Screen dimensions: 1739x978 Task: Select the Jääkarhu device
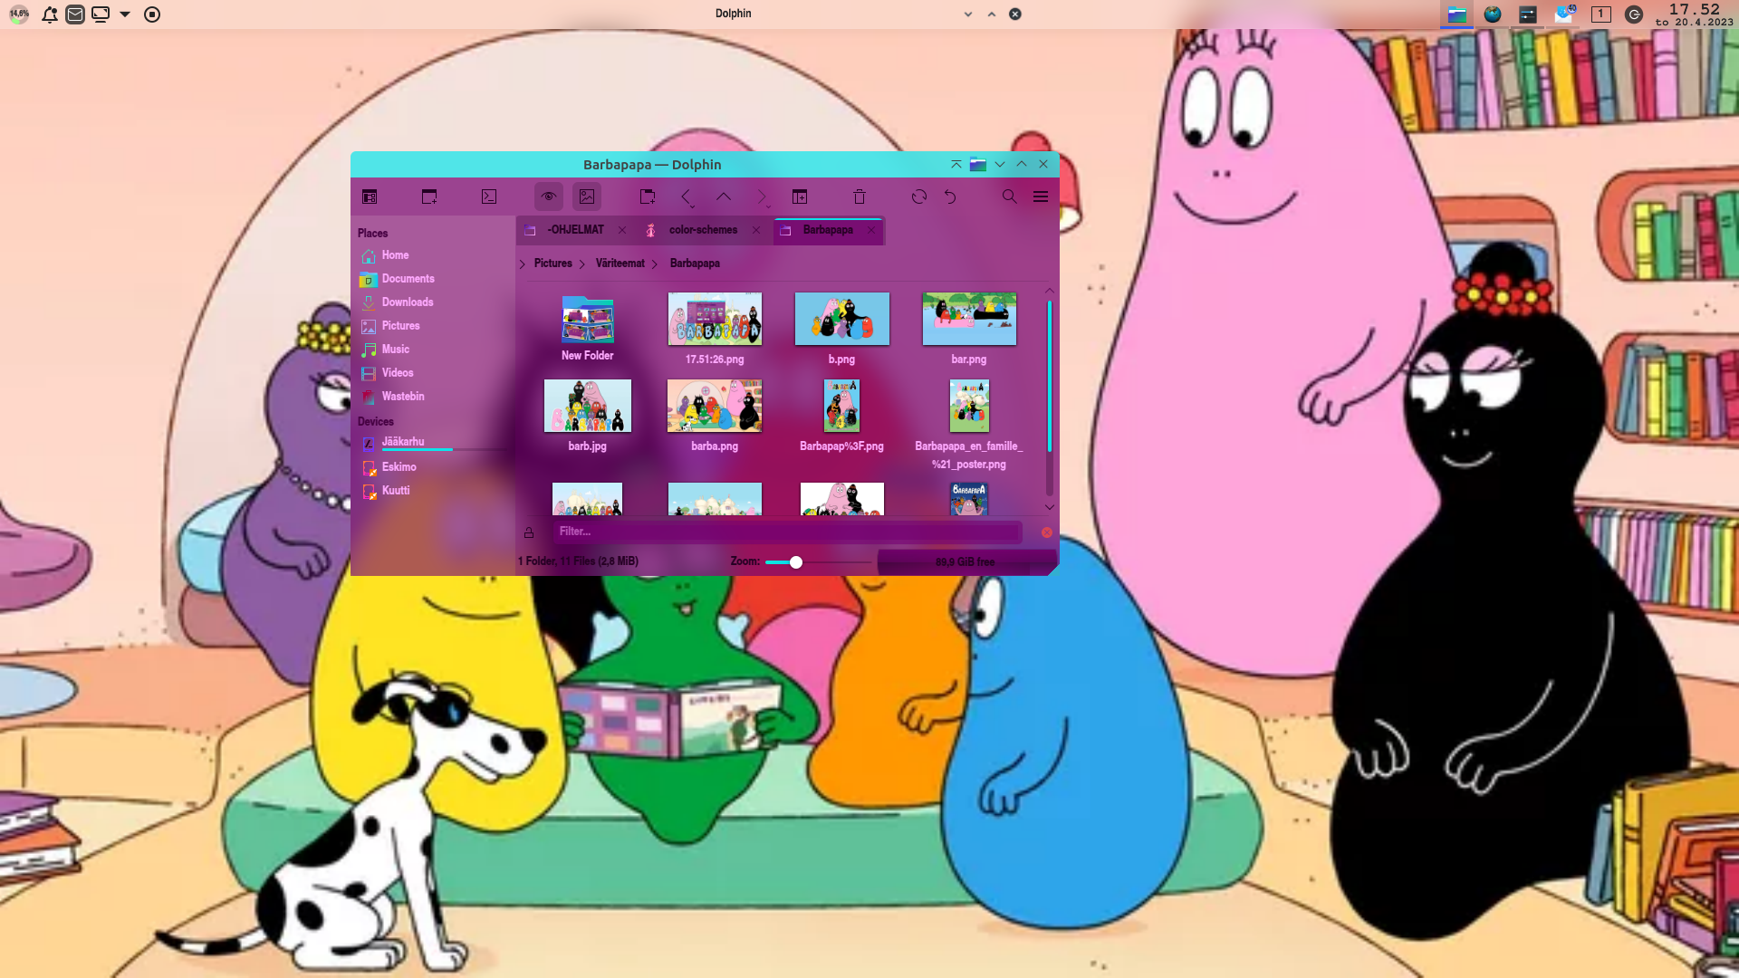[x=433, y=443]
